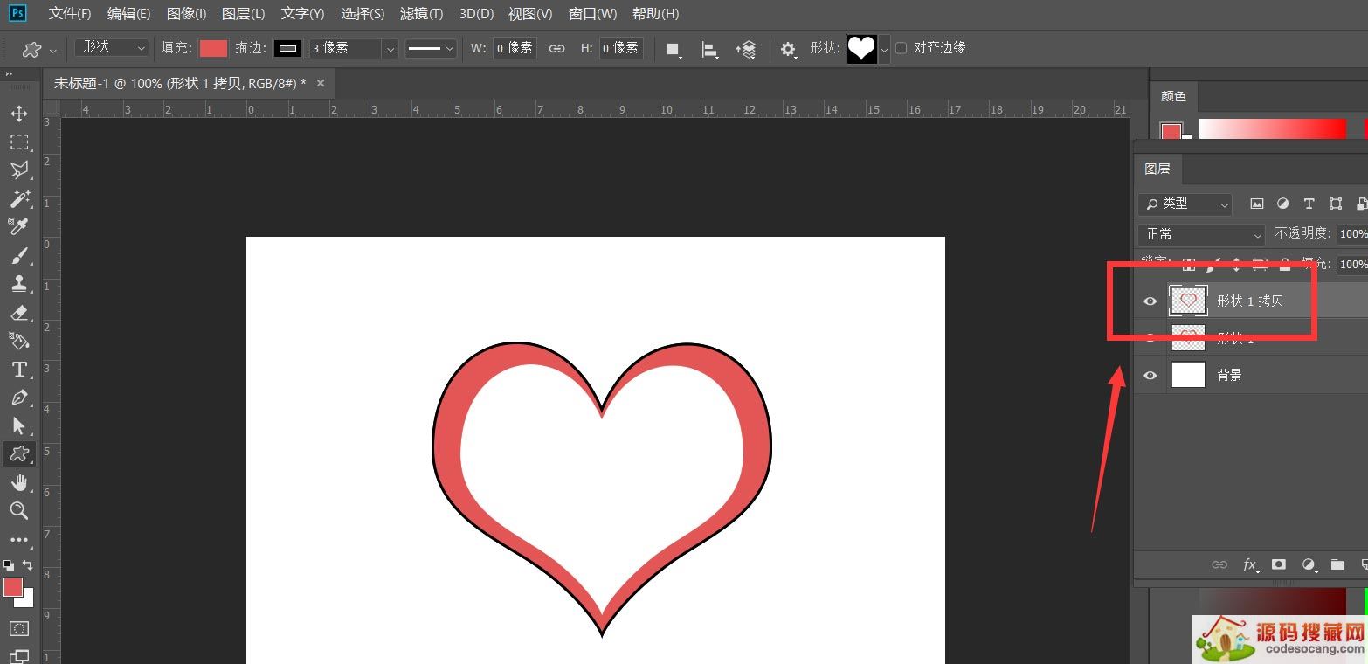Create a new group folder icon

coord(1337,564)
